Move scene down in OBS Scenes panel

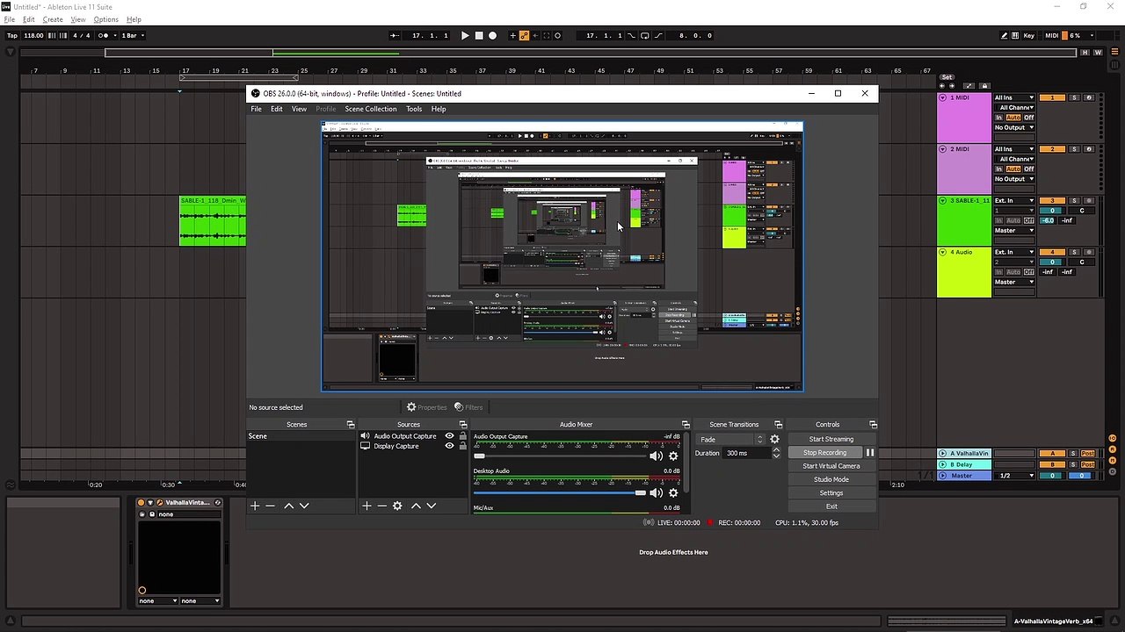[304, 506]
